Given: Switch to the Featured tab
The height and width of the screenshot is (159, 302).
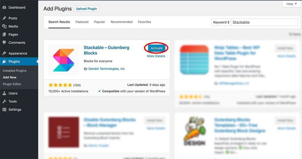Looking at the screenshot, I should point(82,22).
